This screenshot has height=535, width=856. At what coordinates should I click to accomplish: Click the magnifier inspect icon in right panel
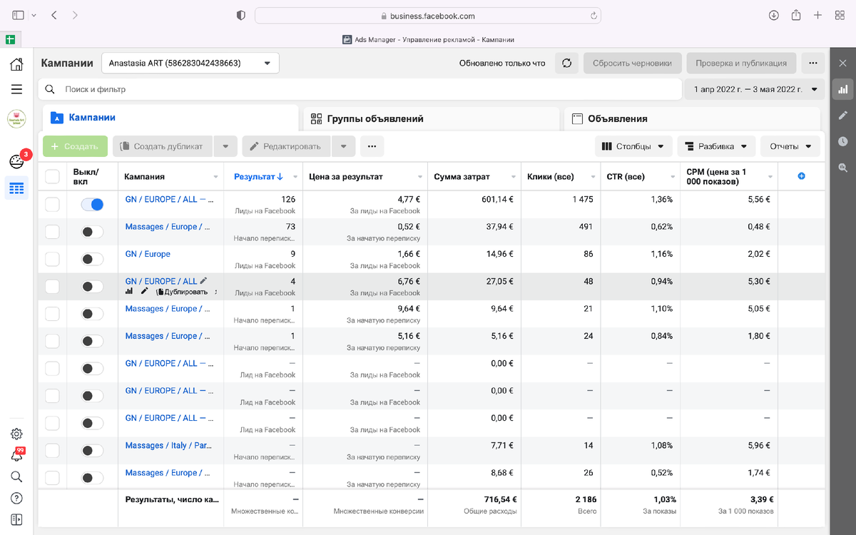[x=843, y=168]
